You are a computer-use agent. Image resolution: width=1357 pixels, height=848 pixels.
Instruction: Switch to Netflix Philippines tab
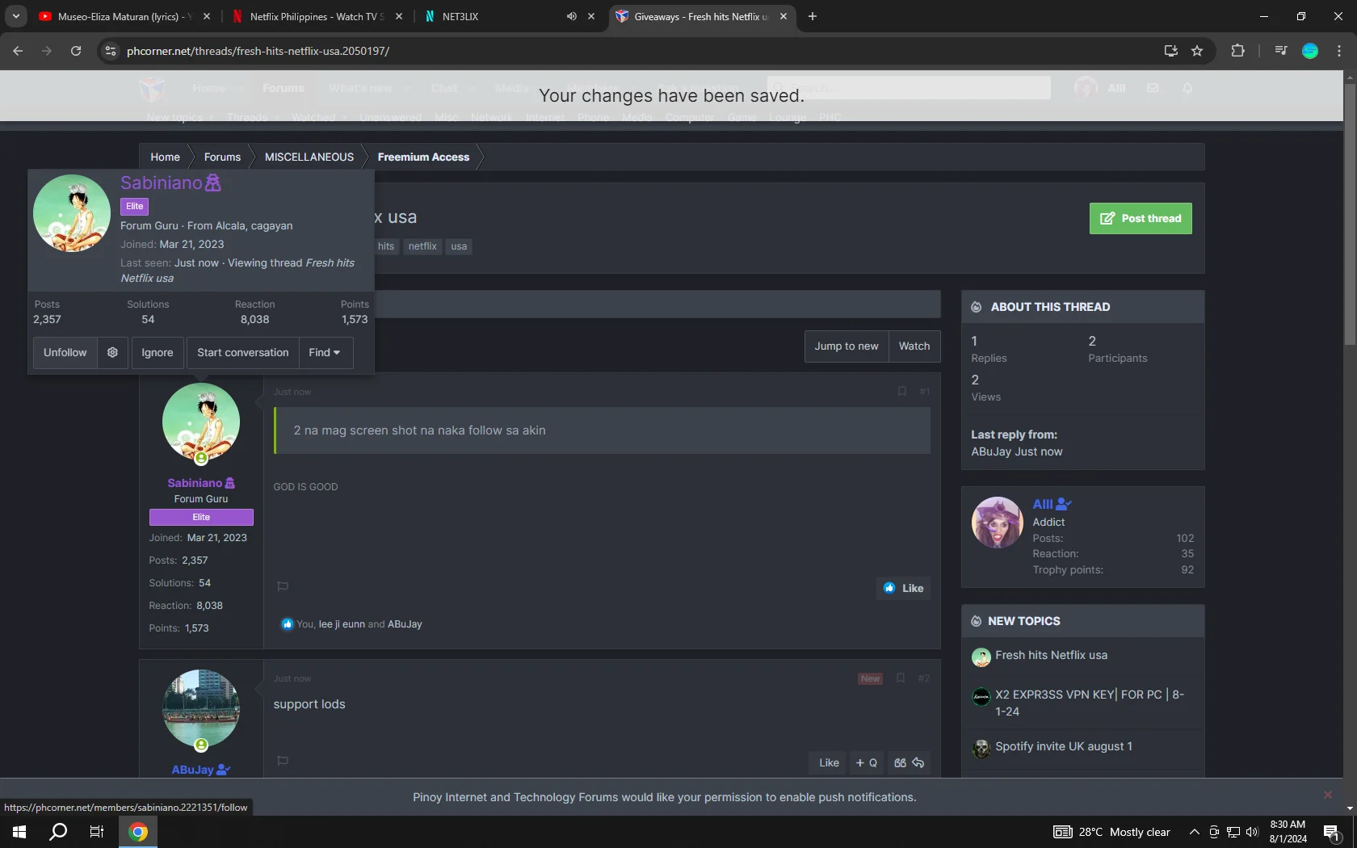pos(316,16)
